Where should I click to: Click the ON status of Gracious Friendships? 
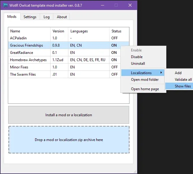coord(114,45)
